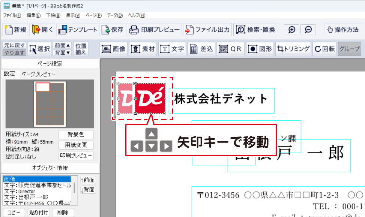Click the オブジェクト情報 panel header
This screenshot has height=217, width=365.
pyautogui.click(x=50, y=168)
